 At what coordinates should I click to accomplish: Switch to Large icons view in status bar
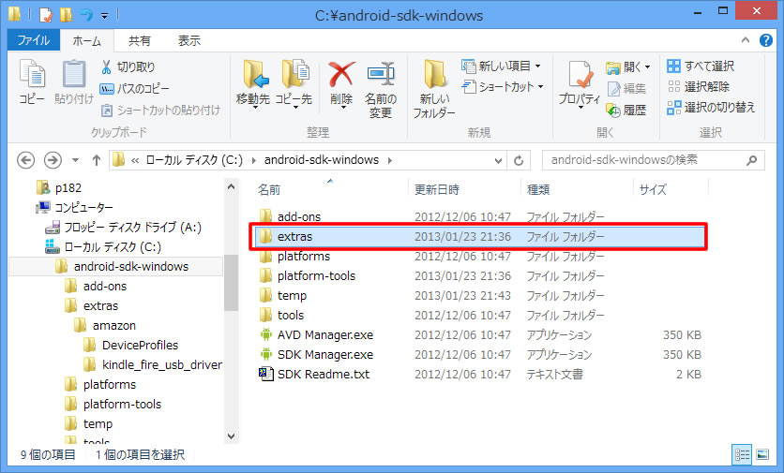[762, 454]
